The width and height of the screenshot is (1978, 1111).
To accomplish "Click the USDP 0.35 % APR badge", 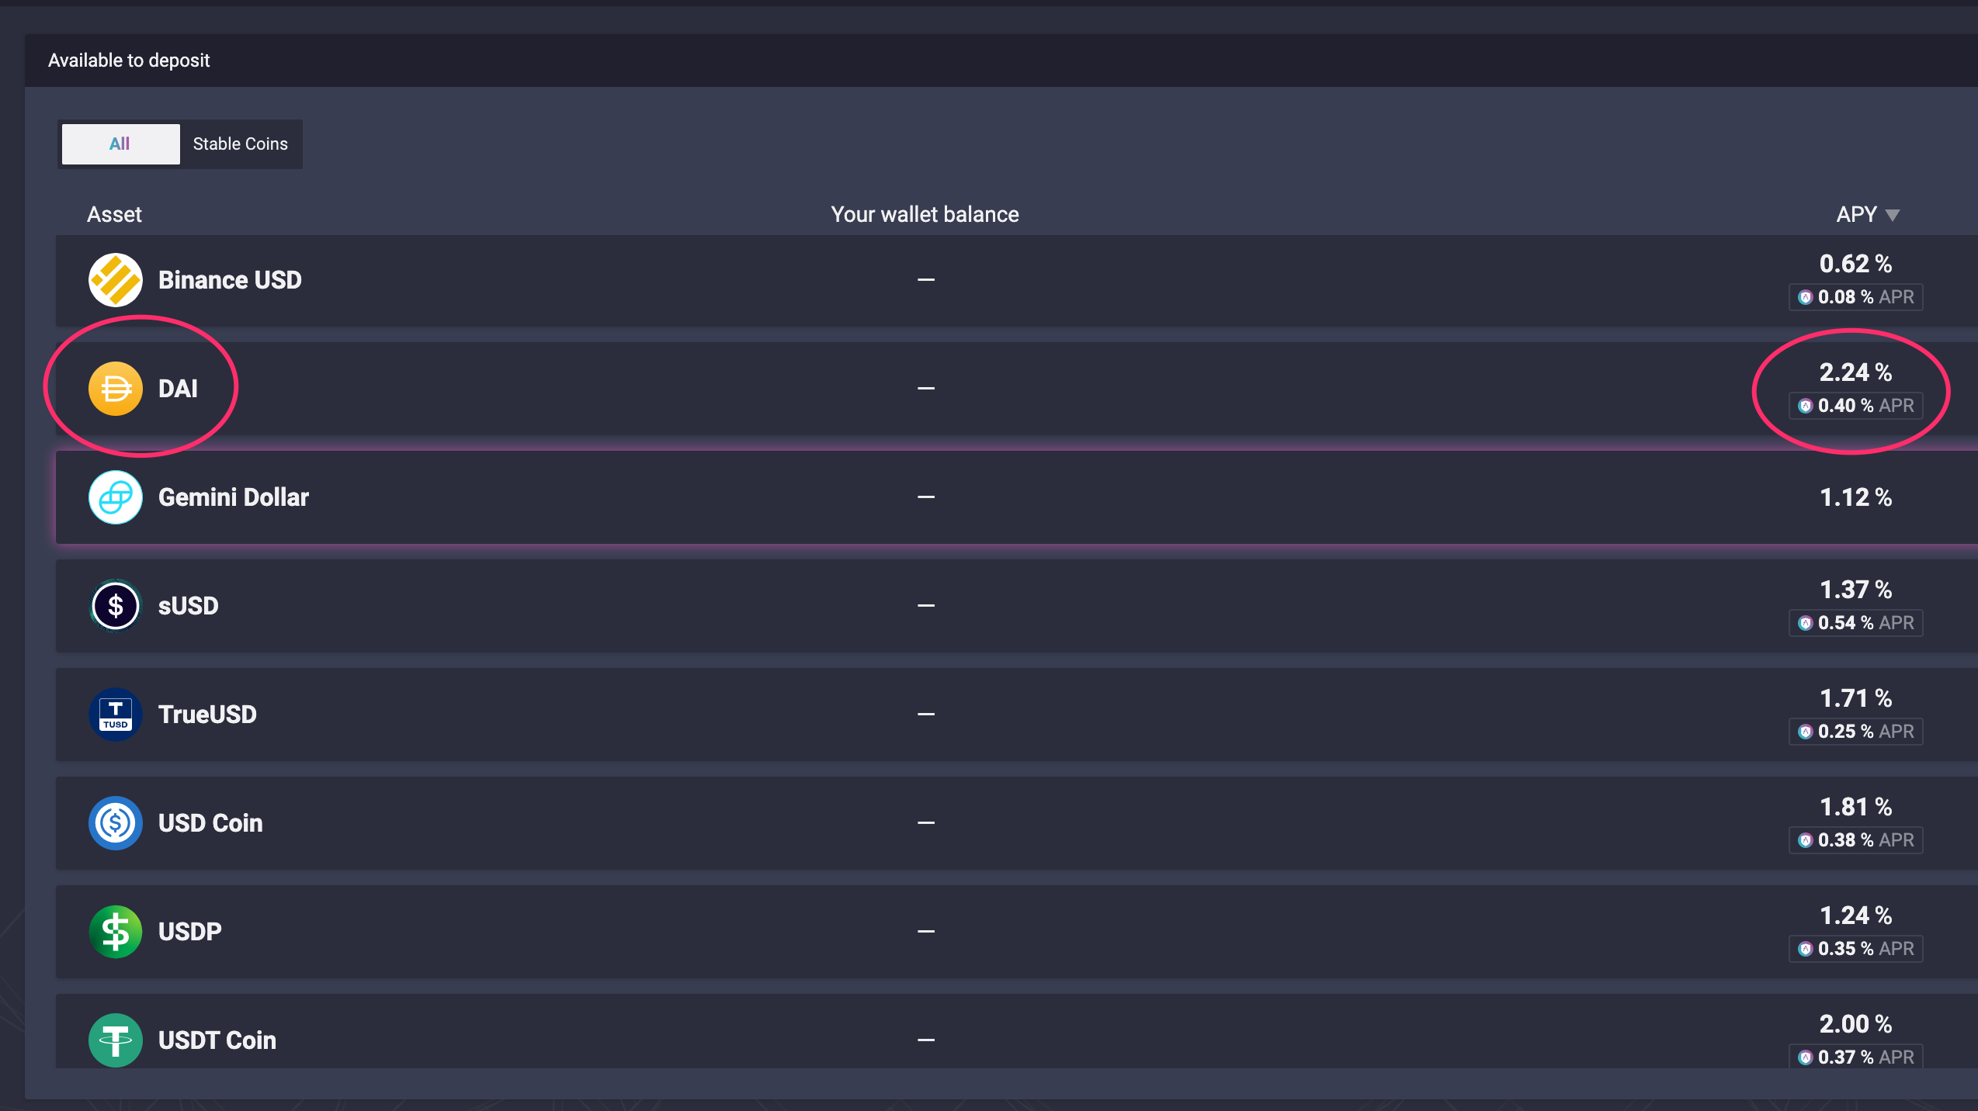I will (1855, 949).
